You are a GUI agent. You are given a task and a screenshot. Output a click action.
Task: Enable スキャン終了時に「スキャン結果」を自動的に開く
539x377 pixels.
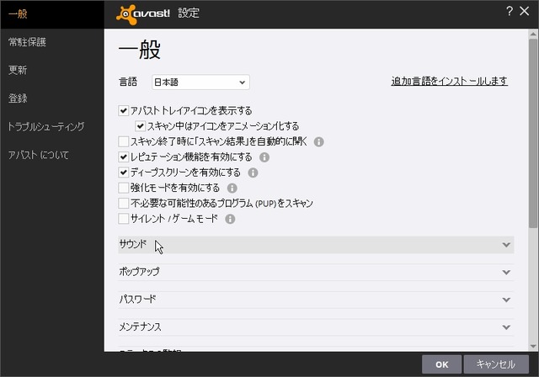point(124,141)
